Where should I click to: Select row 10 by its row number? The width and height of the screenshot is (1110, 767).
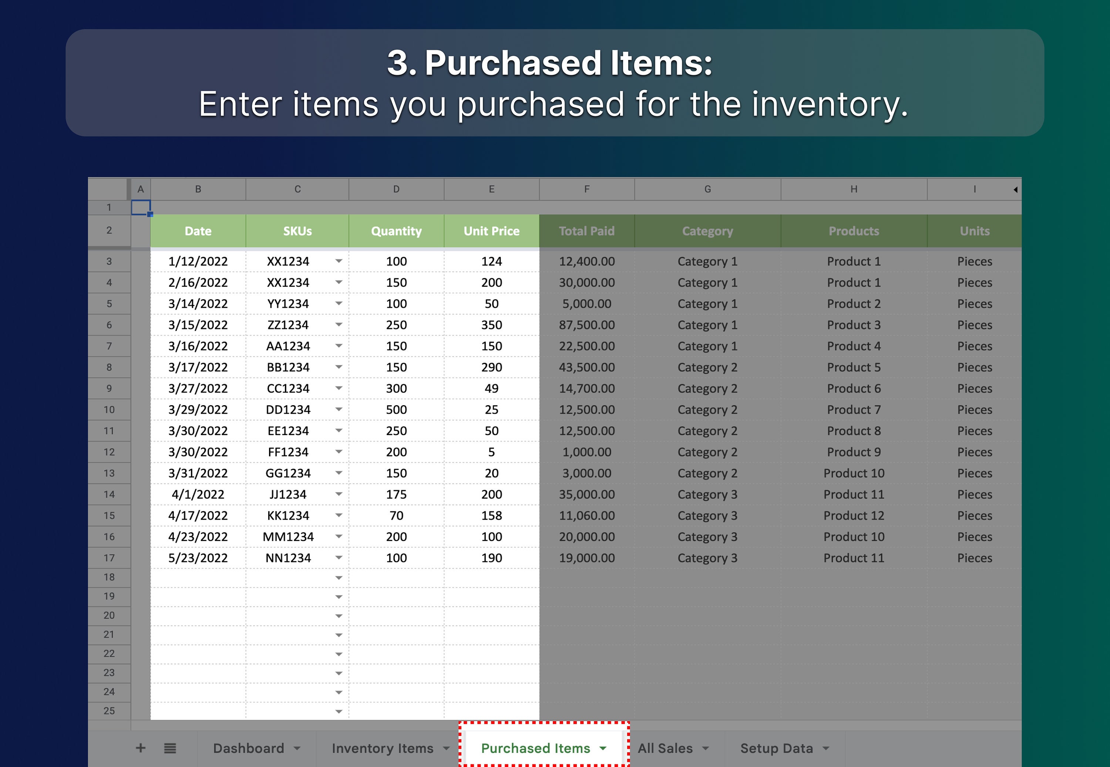click(110, 409)
